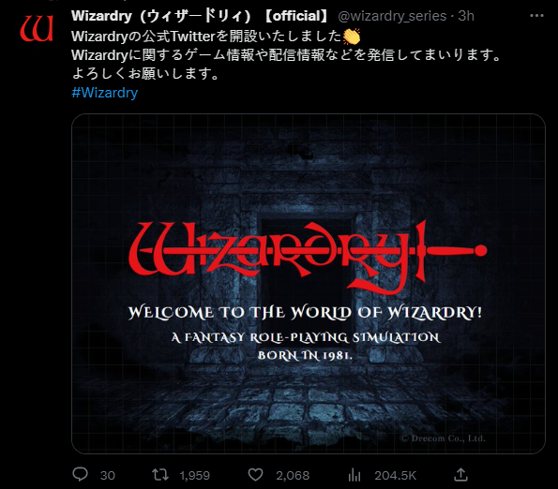Share the tweet with the upload arrow icon
558x489 pixels.
tap(460, 474)
